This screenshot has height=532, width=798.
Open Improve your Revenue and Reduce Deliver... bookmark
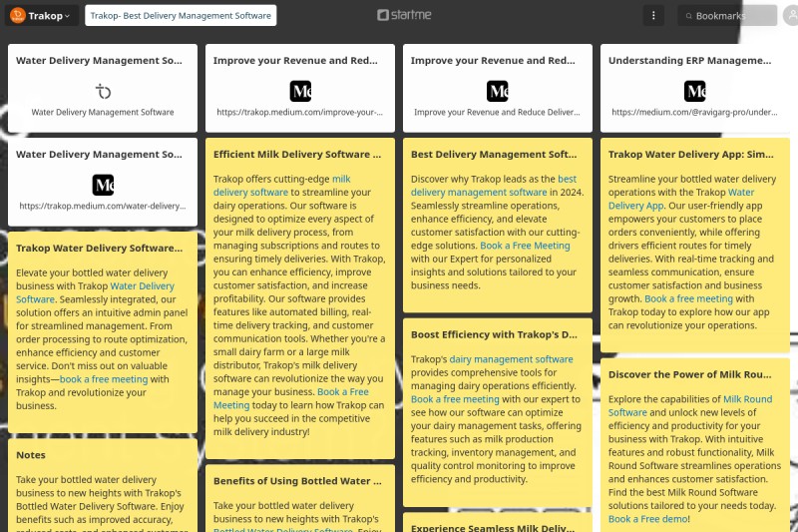497,112
